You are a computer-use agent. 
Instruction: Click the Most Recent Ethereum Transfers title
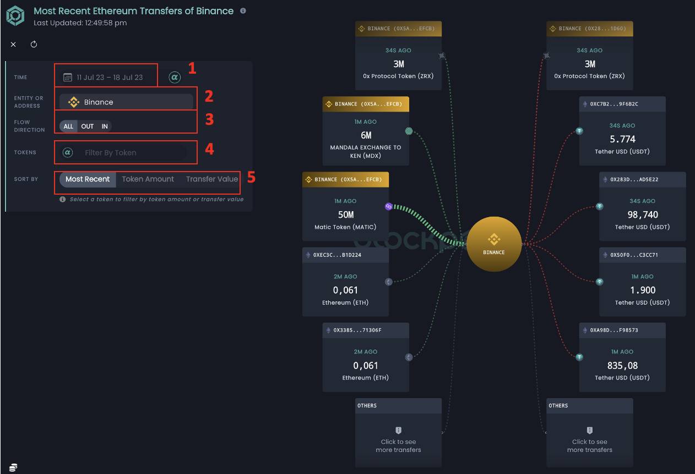click(134, 11)
